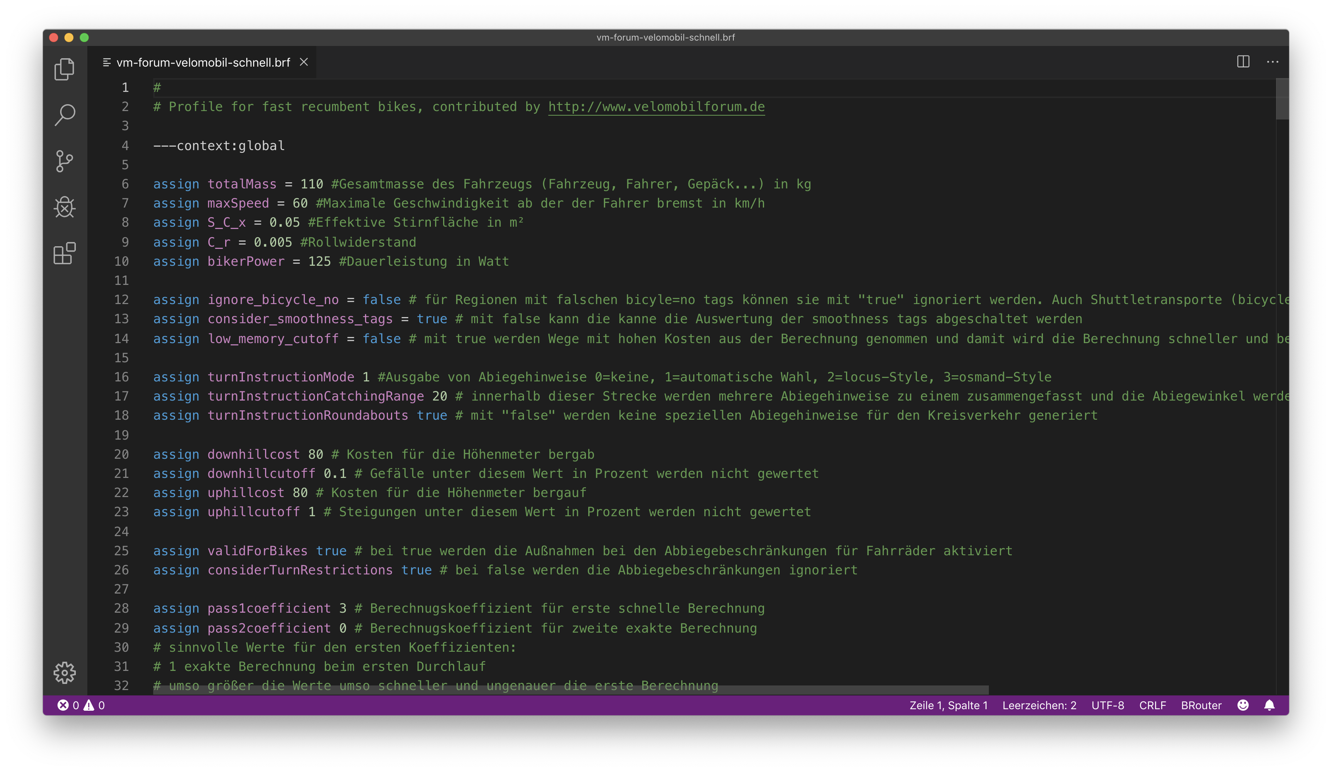Change the CRLF line ending setting
Screen dimensions: 1332x772
click(1152, 705)
